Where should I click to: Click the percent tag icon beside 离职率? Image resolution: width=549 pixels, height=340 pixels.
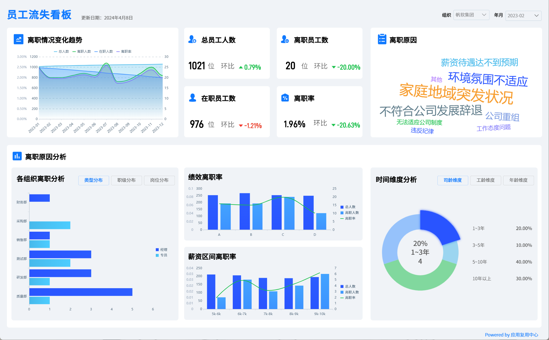[285, 98]
